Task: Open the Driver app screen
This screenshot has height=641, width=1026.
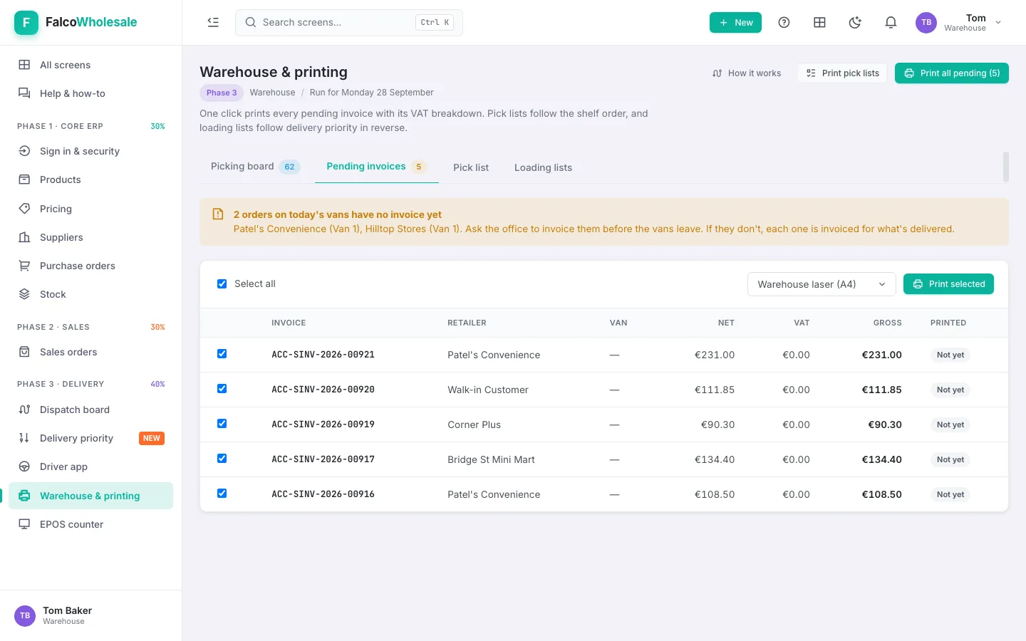Action: coord(90,467)
